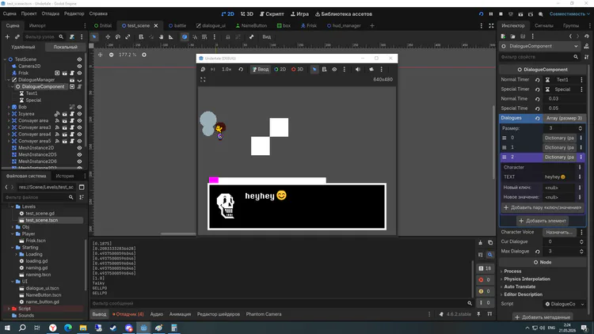
Task: Assign a Character Voice resource
Action: pos(559,232)
